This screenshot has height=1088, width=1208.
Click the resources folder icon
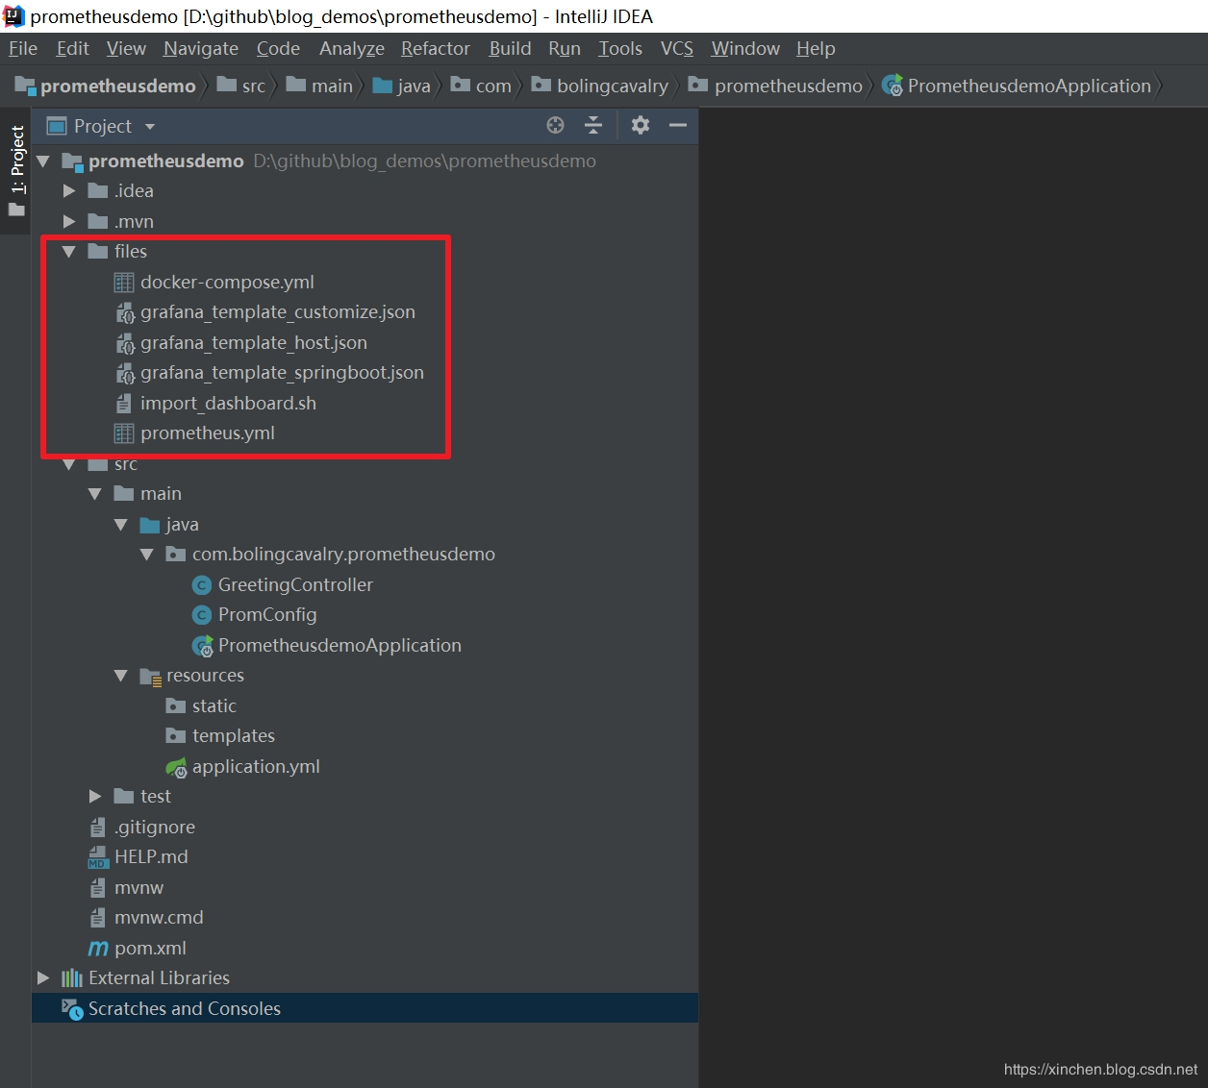click(x=150, y=677)
